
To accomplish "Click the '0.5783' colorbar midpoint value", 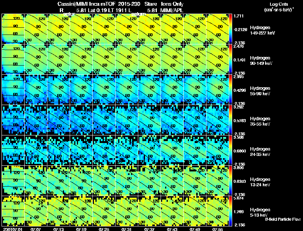I will click(x=240, y=121).
